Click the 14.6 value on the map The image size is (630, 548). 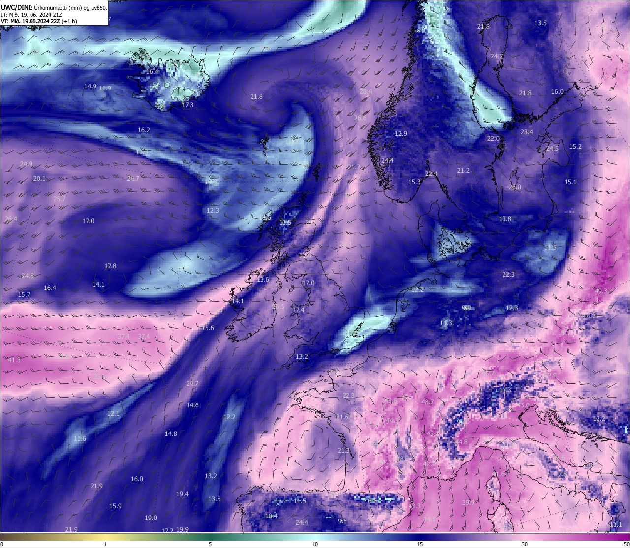point(192,405)
